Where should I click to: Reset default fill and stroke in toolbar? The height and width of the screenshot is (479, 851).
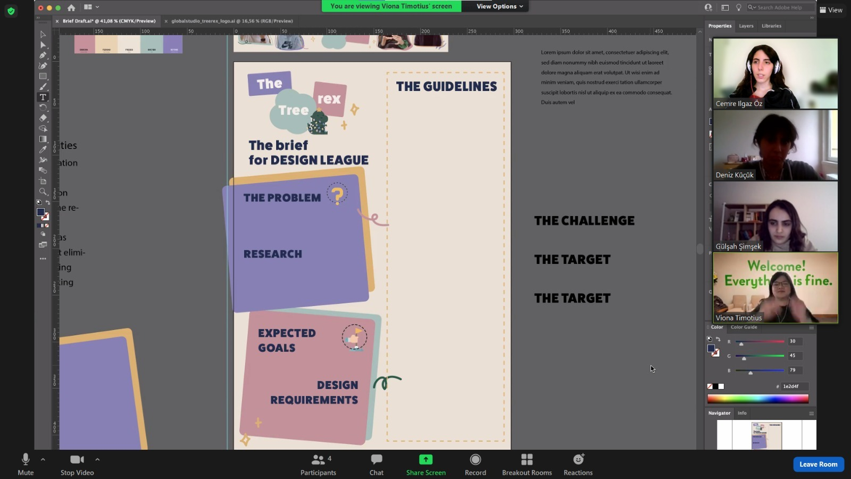click(x=38, y=203)
